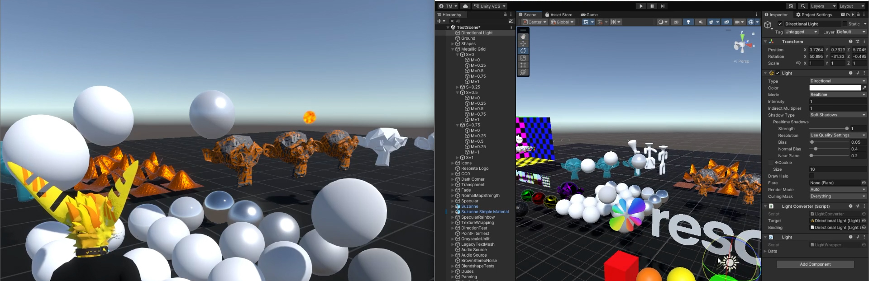Viewport: 869px width, 281px height.
Task: Open Undo History in top toolbar
Action: pos(790,6)
